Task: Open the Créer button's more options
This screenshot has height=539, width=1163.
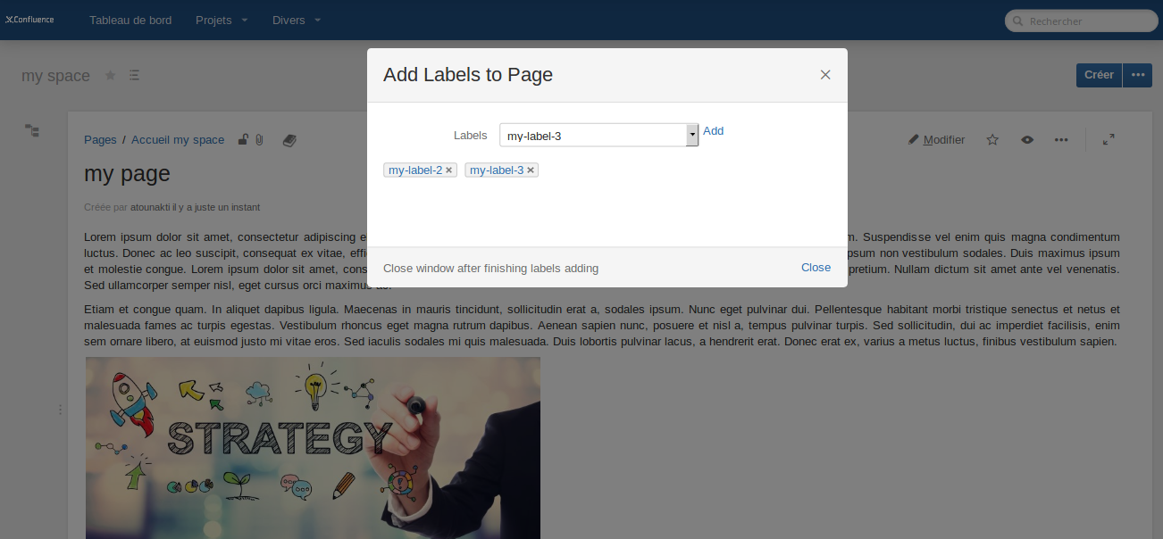Action: [x=1137, y=75]
